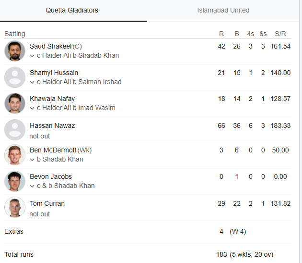Click Bevon Jacobs' player photo
This screenshot has height=263, width=302.
click(x=15, y=181)
